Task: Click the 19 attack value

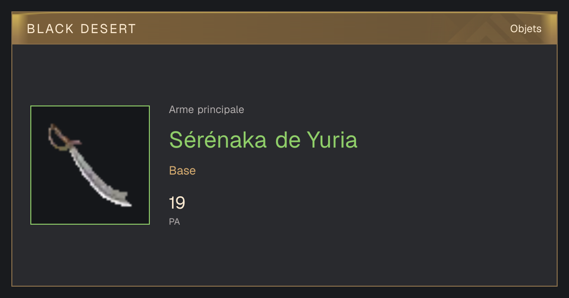Action: 177,203
